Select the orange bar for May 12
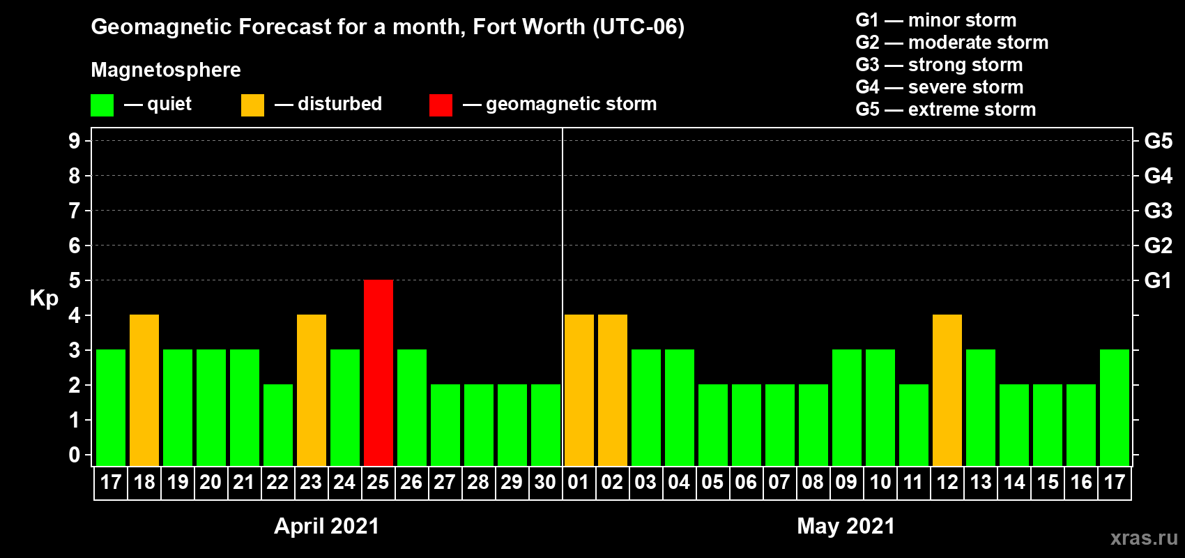The image size is (1185, 558). click(947, 390)
